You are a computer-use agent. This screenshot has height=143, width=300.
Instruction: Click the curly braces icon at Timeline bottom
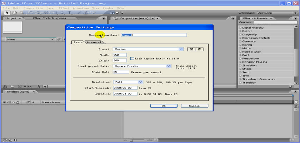coord(16,140)
